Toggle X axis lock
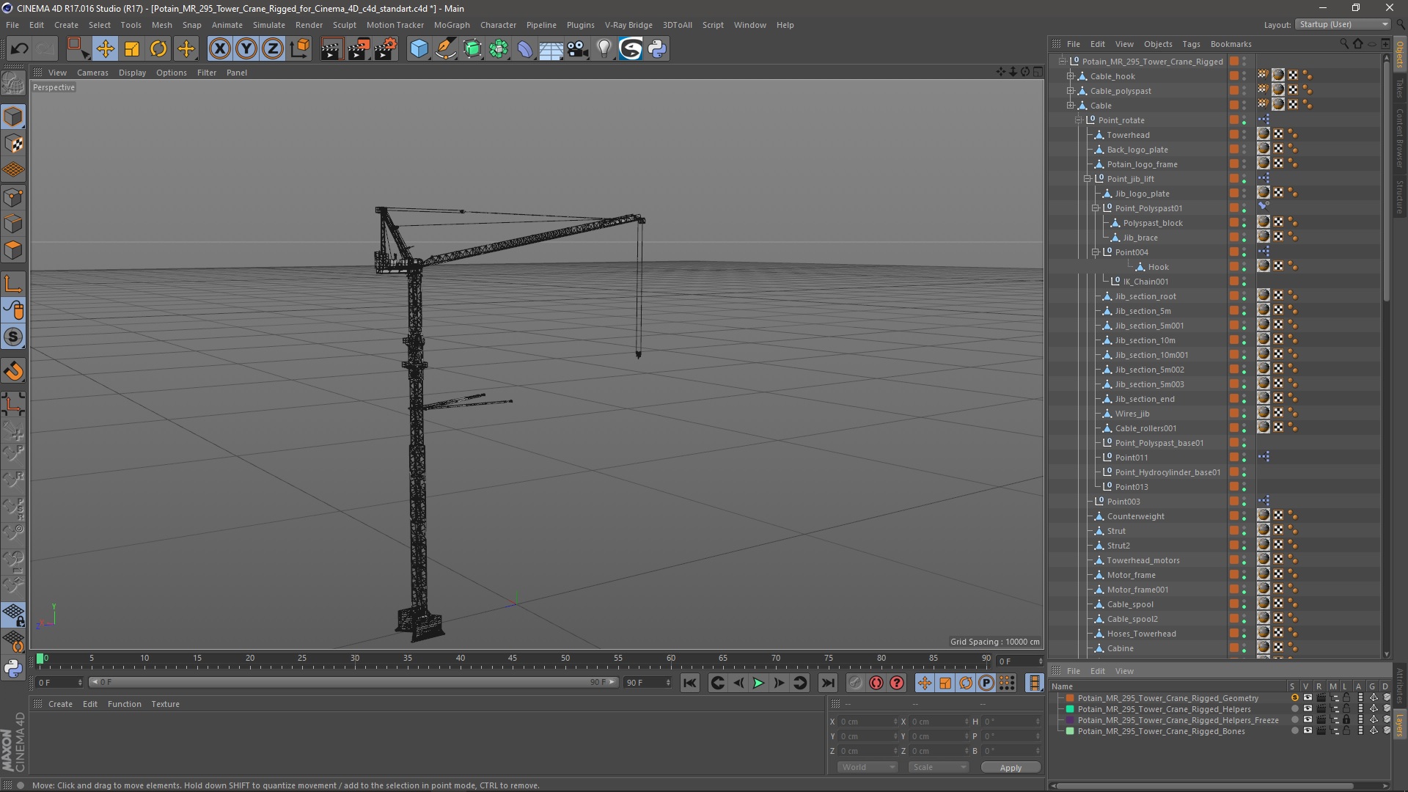This screenshot has width=1408, height=792. coord(219,49)
